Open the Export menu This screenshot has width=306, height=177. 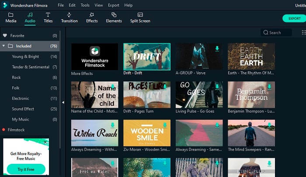114,5
